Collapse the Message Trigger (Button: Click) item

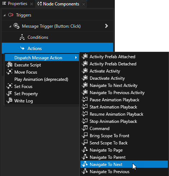tap(10, 26)
